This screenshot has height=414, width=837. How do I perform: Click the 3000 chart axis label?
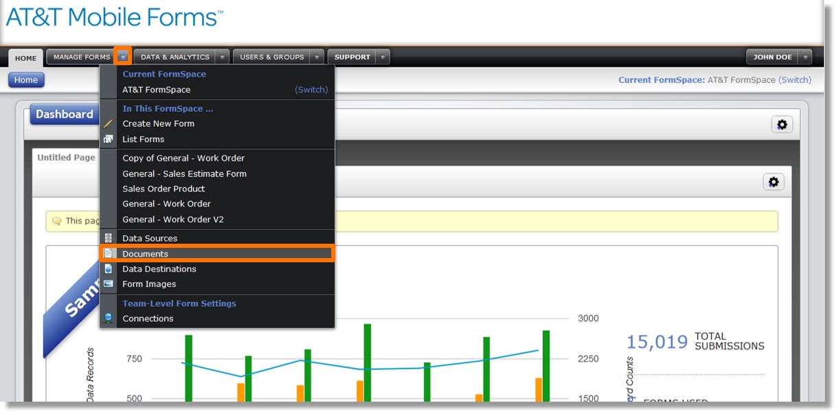click(588, 319)
